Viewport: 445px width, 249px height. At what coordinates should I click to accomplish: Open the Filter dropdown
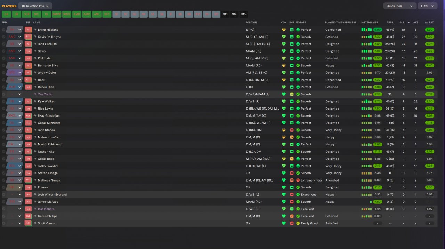click(x=427, y=6)
